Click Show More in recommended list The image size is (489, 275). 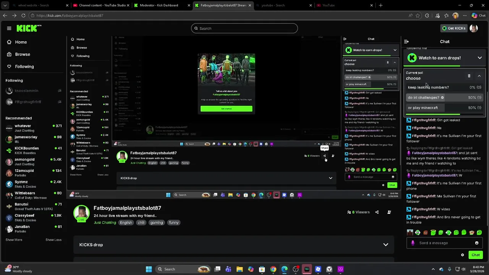14,240
